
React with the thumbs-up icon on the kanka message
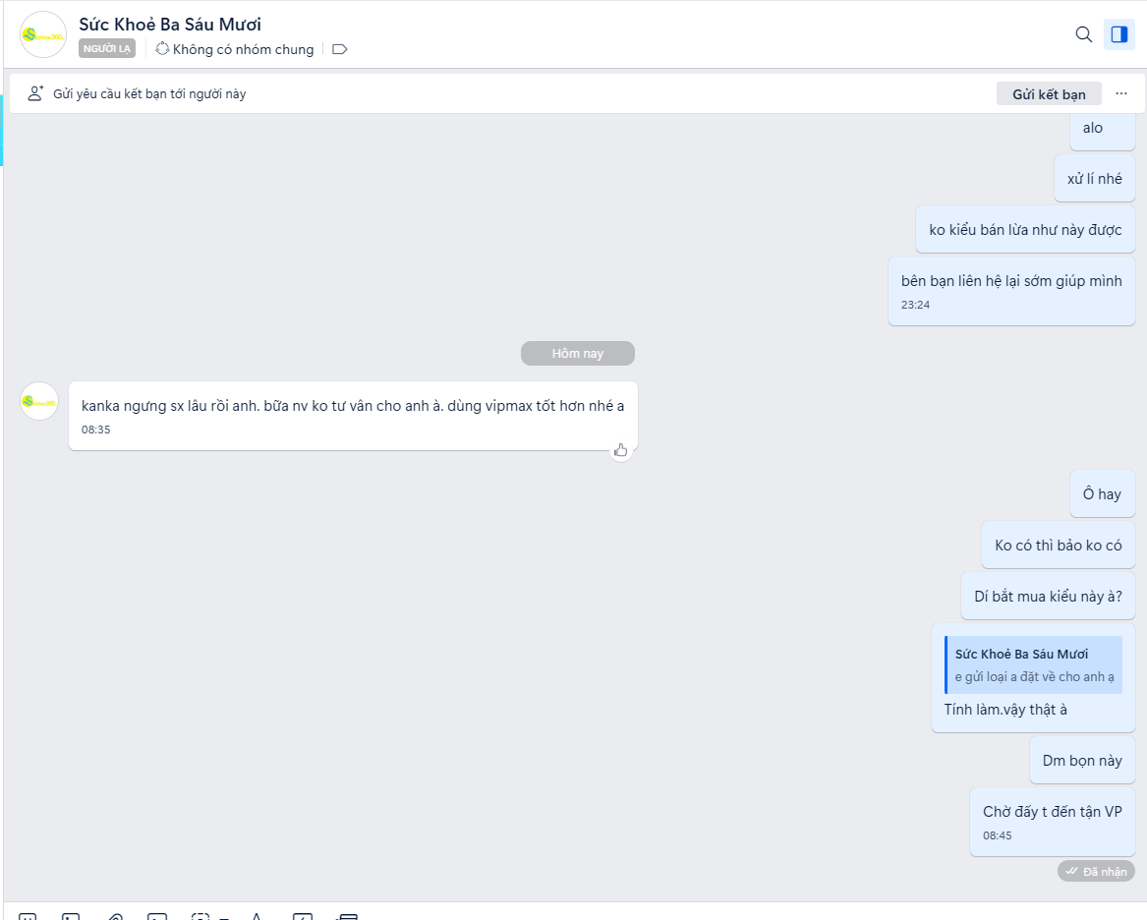coord(620,450)
